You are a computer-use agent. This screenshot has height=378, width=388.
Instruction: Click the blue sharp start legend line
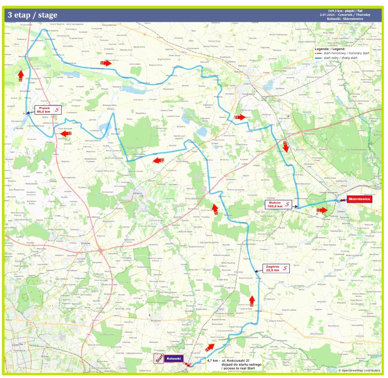tap(318, 58)
